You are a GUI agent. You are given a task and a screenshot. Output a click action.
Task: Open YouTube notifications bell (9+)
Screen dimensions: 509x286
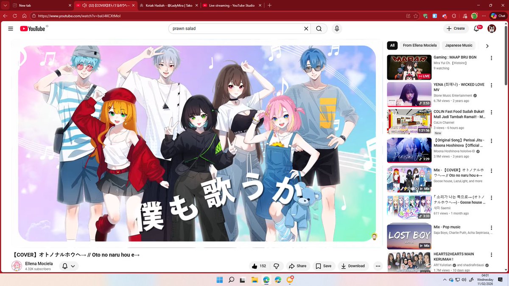pos(477,28)
